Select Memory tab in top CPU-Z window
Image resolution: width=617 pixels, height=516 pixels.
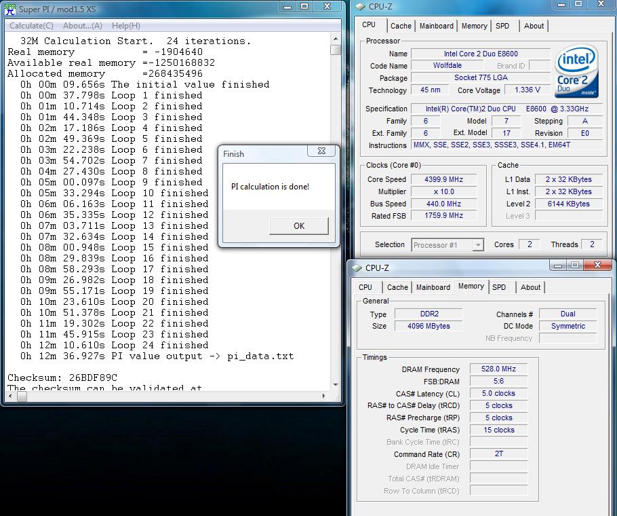click(x=474, y=26)
